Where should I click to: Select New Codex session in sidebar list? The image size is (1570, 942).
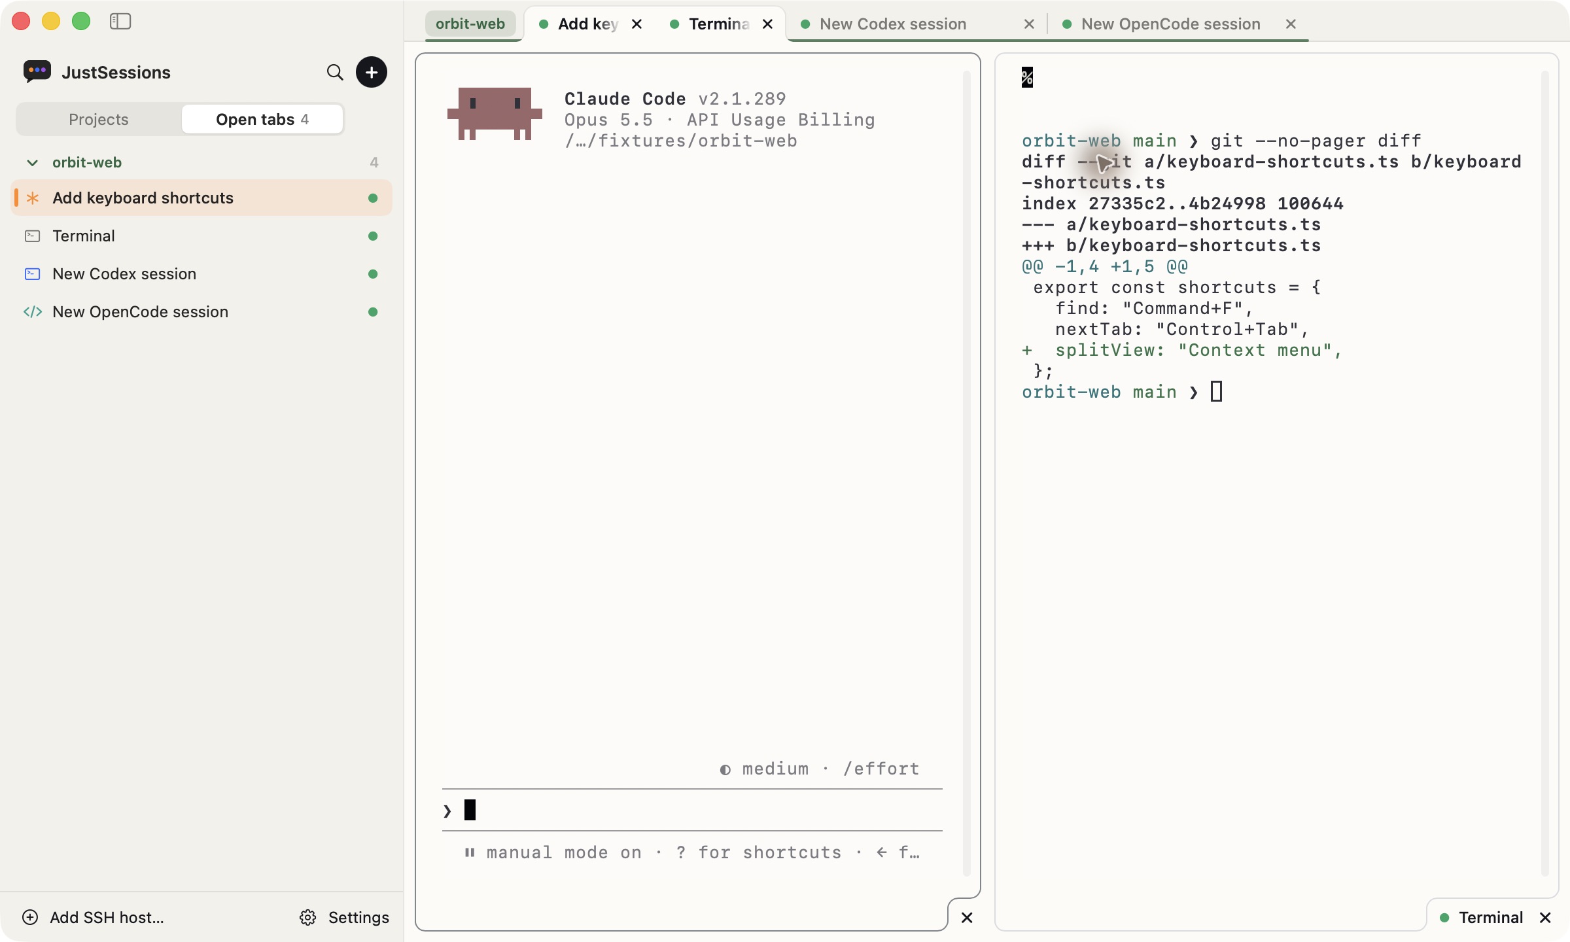tap(201, 273)
